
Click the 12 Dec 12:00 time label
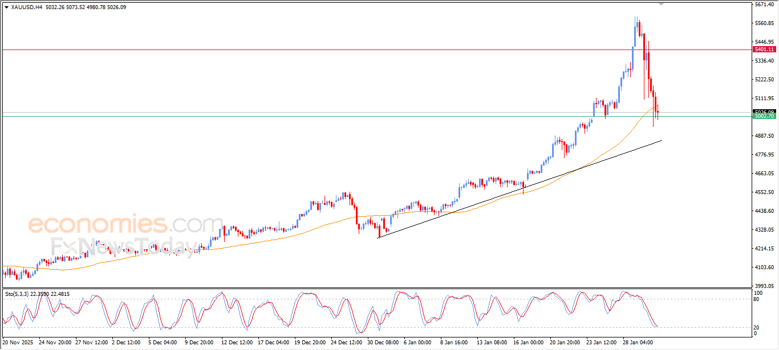(x=236, y=343)
